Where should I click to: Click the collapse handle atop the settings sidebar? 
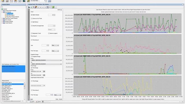point(29,10)
